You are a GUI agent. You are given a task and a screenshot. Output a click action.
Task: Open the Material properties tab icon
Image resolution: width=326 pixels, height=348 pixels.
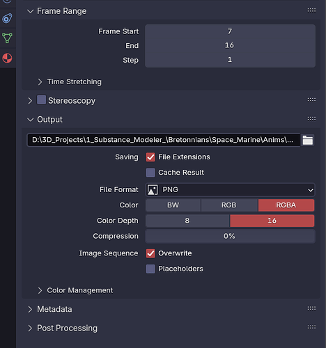point(7,58)
